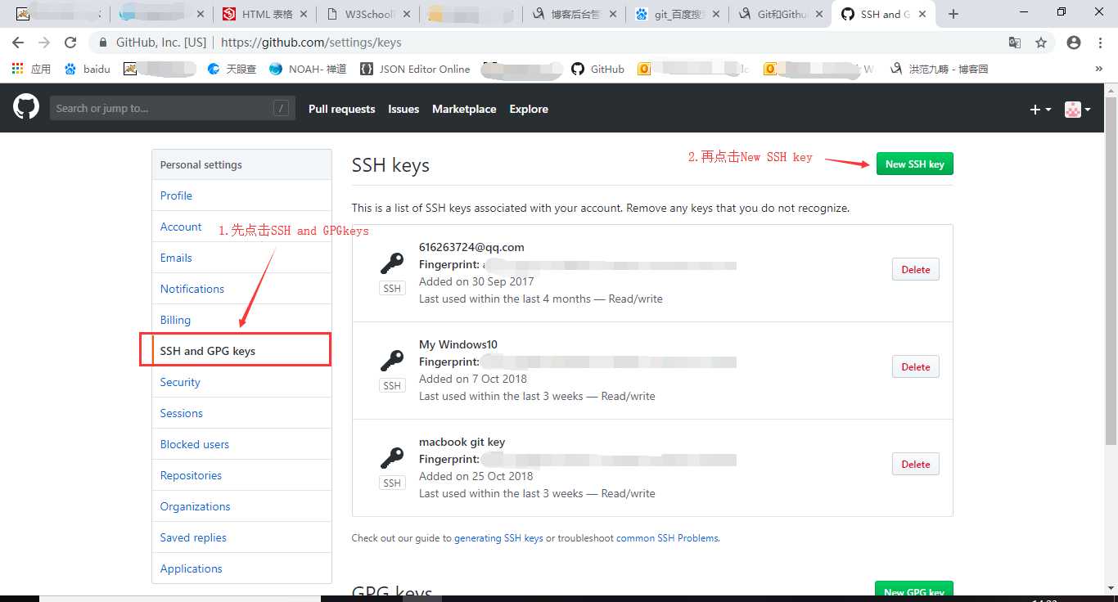Open the 洪范九畴 博客园 bookmark
The height and width of the screenshot is (602, 1118).
coord(940,69)
